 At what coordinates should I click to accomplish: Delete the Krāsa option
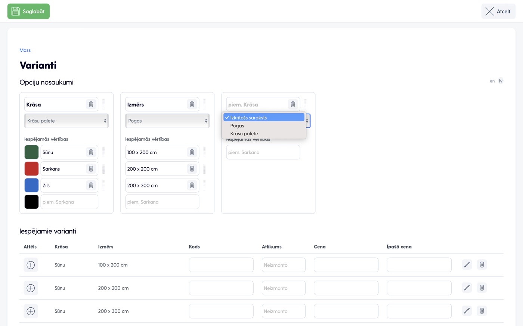tap(91, 104)
